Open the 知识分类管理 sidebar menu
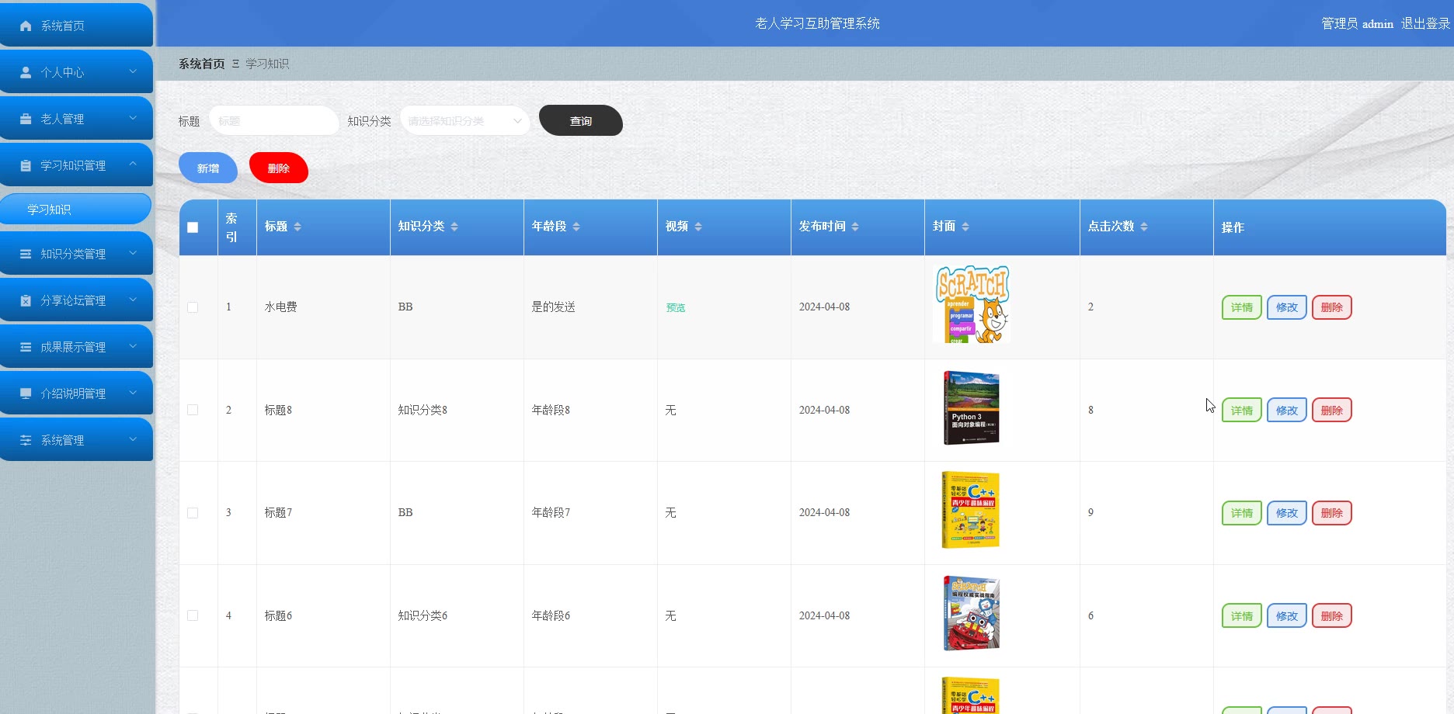The width and height of the screenshot is (1454, 714). point(76,254)
